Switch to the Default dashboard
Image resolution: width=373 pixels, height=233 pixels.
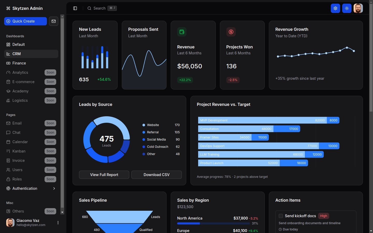18,45
